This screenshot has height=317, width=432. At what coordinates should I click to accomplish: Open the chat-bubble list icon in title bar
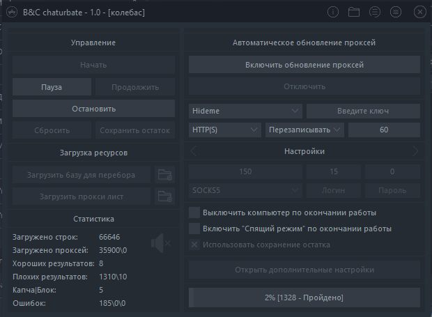pos(375,12)
